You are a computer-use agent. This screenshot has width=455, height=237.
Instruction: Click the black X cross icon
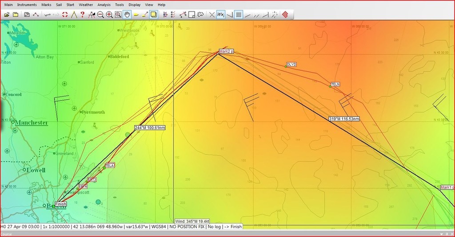212,15
